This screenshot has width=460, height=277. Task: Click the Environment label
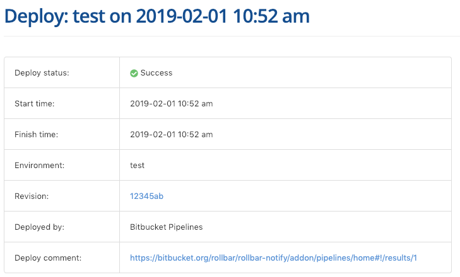40,166
